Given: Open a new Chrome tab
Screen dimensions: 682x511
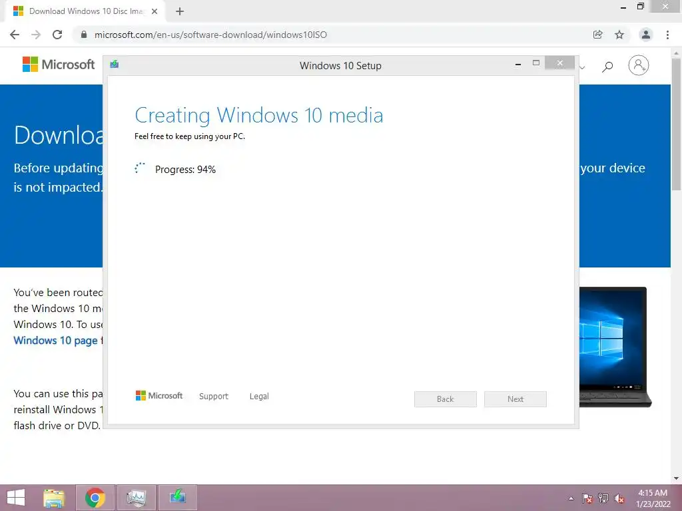Looking at the screenshot, I should (x=180, y=11).
